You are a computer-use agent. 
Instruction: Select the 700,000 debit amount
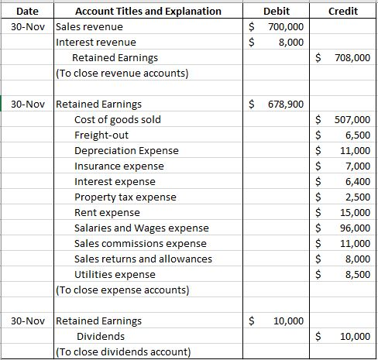[276, 26]
